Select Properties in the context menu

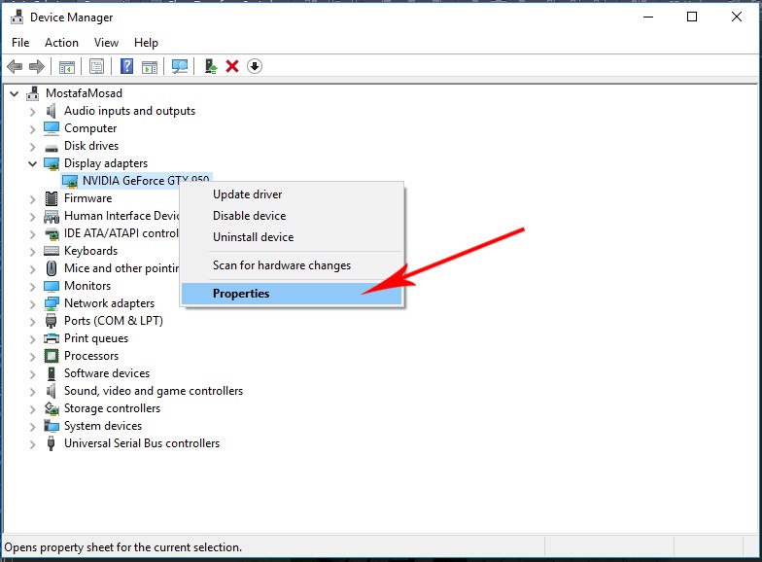[x=292, y=294]
